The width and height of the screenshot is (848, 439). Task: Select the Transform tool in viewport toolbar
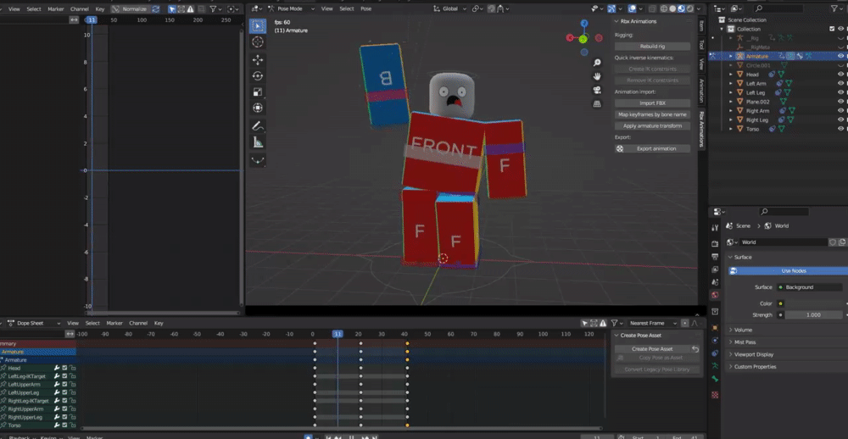click(258, 108)
